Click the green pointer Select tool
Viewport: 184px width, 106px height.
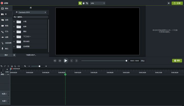coord(80,3)
